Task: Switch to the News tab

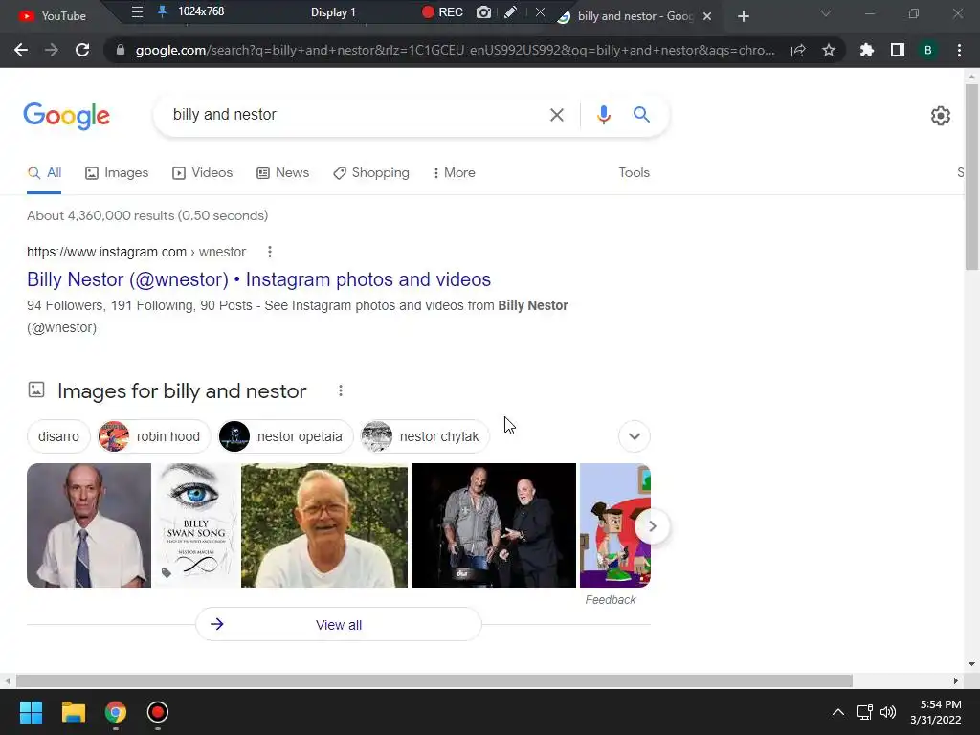Action: click(282, 172)
